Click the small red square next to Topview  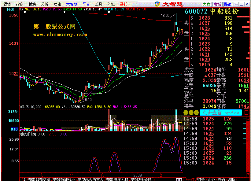246,113
